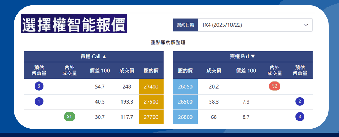Click the 40.3 spread value
339x137 pixels.
pyautogui.click(x=100, y=102)
